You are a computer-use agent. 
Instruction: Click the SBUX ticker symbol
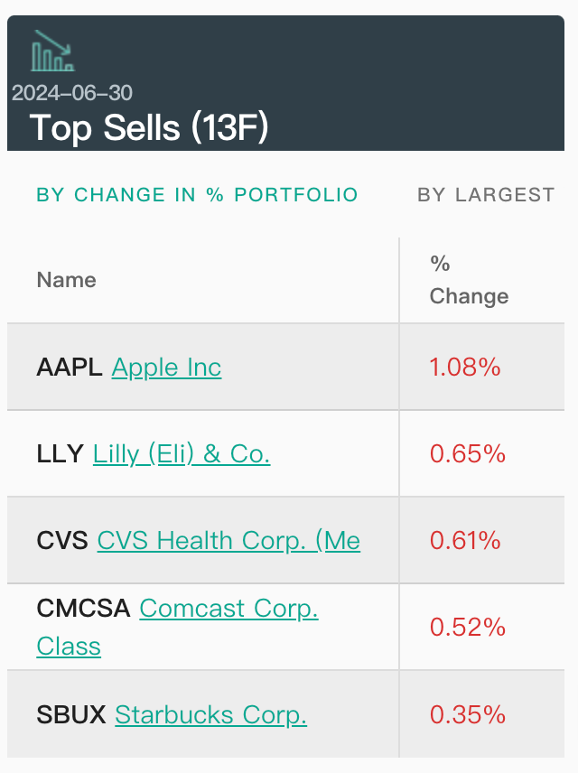click(x=70, y=715)
